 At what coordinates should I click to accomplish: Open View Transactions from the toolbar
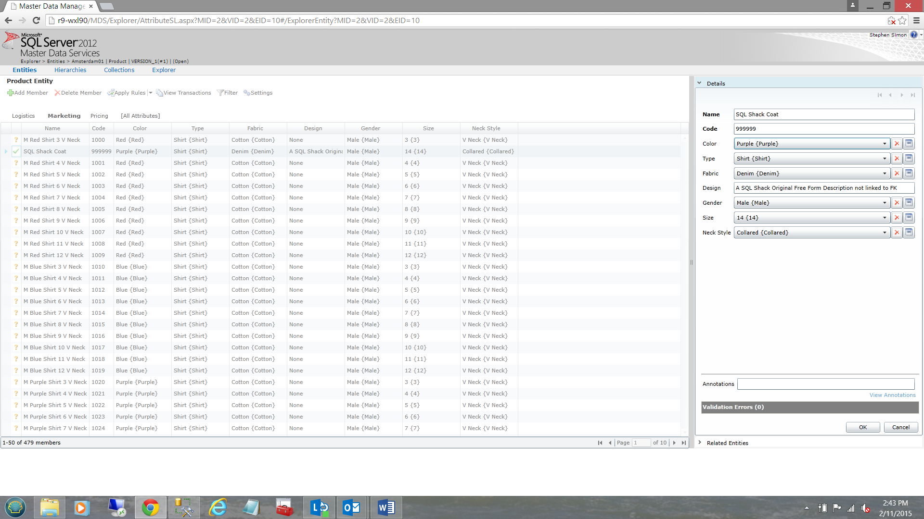(x=183, y=93)
